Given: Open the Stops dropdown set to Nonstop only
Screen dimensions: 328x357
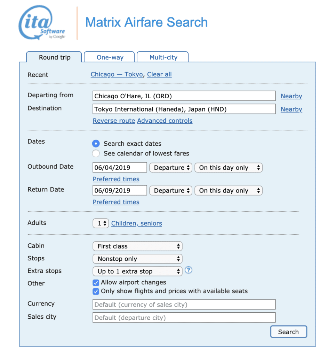Looking at the screenshot, I should pyautogui.click(x=137, y=259).
